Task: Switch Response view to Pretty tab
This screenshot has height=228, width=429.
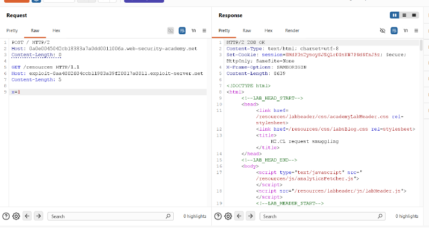Action: click(x=224, y=31)
